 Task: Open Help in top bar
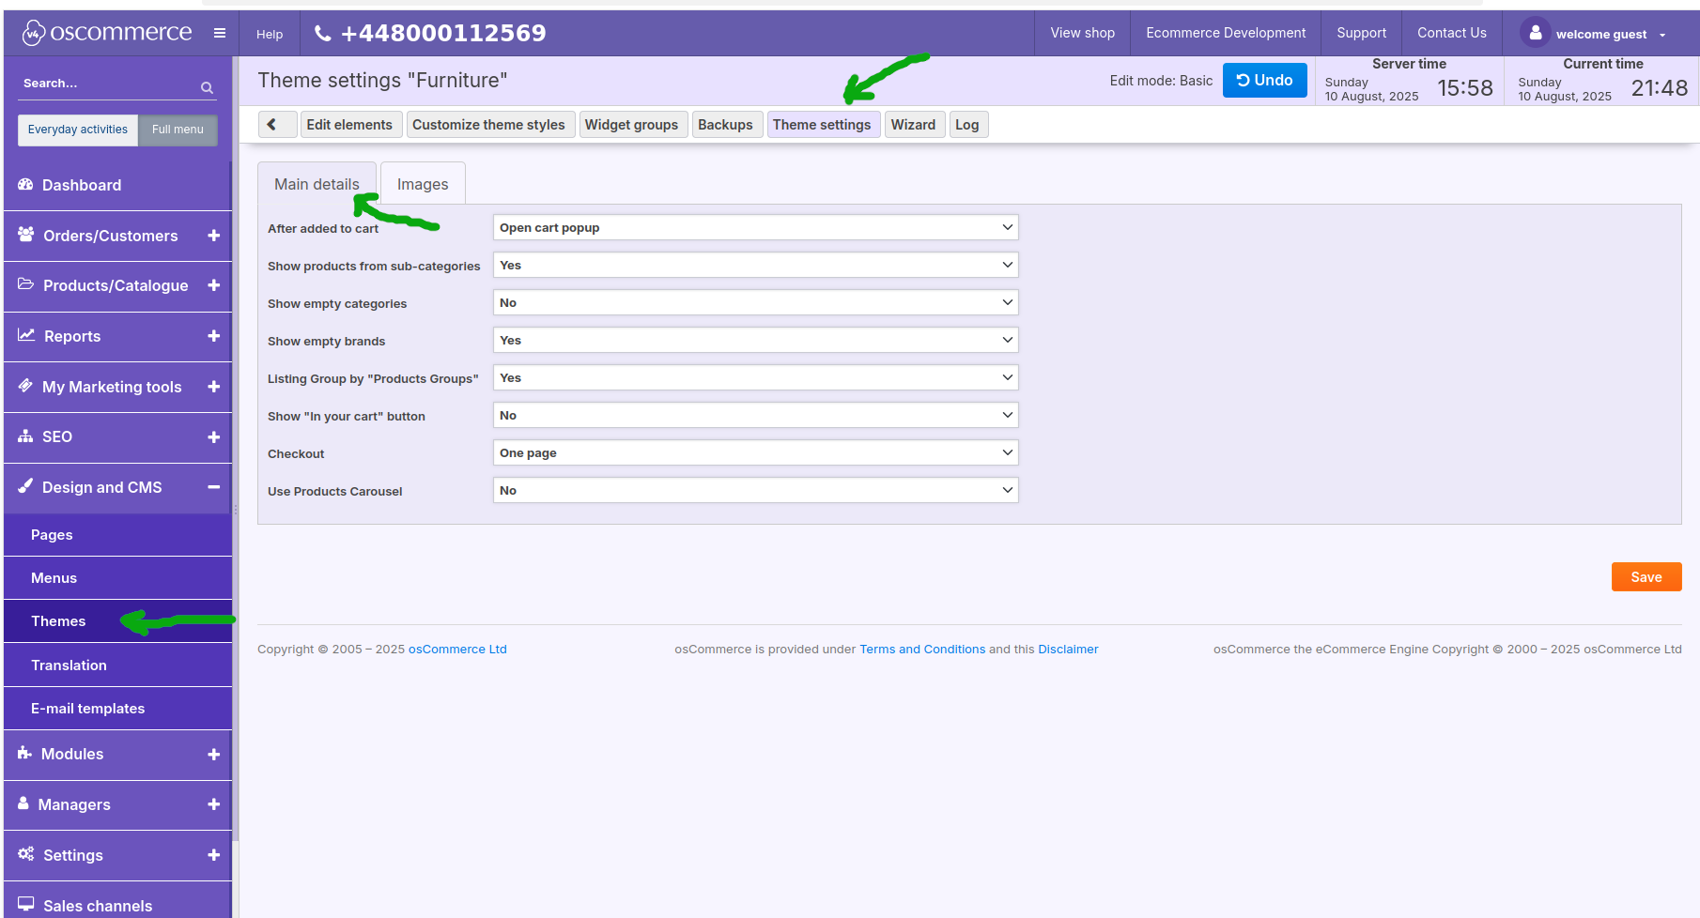pos(270,34)
